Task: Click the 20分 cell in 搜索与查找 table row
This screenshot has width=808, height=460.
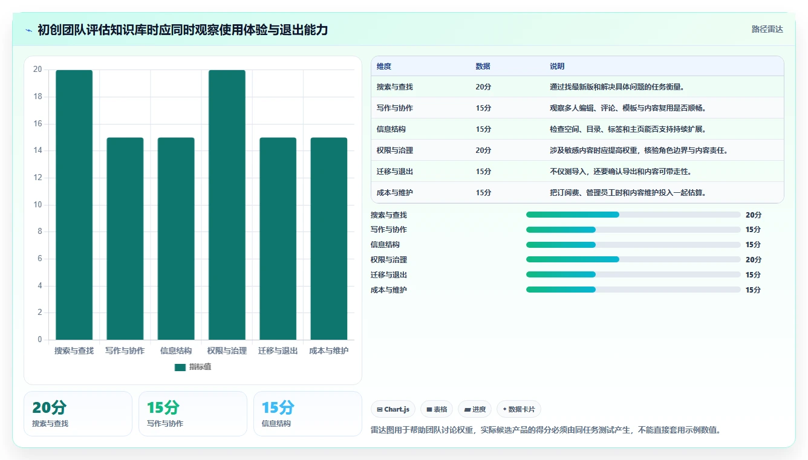Action: tap(484, 87)
